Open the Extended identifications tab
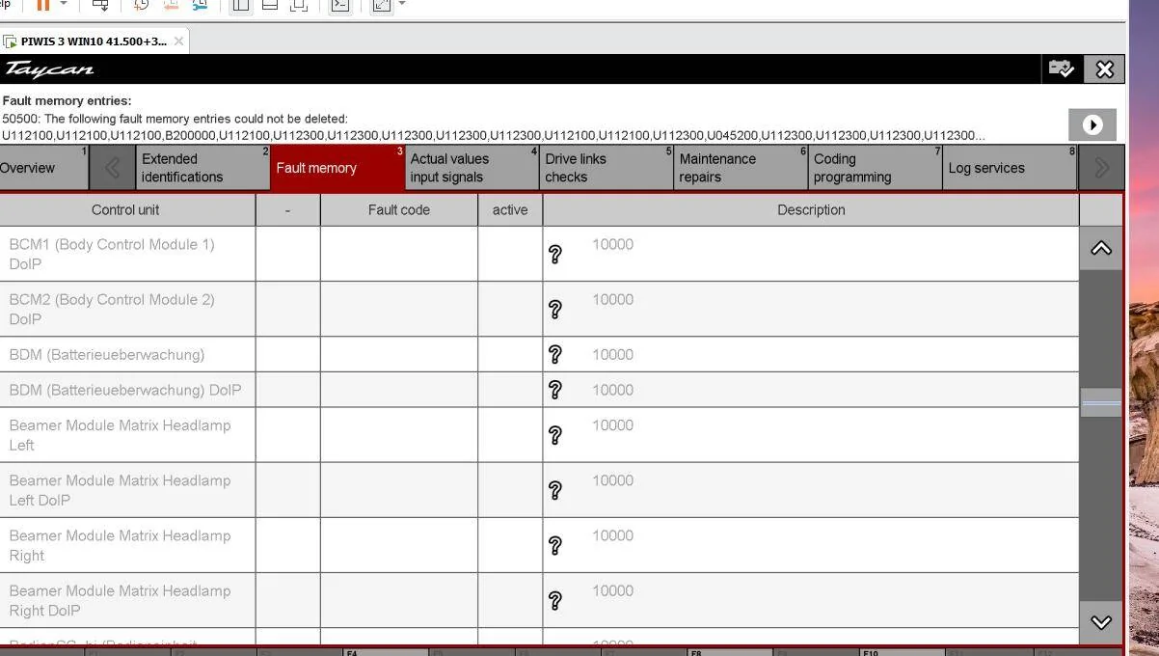Screen dimensions: 1159x656 202,168
